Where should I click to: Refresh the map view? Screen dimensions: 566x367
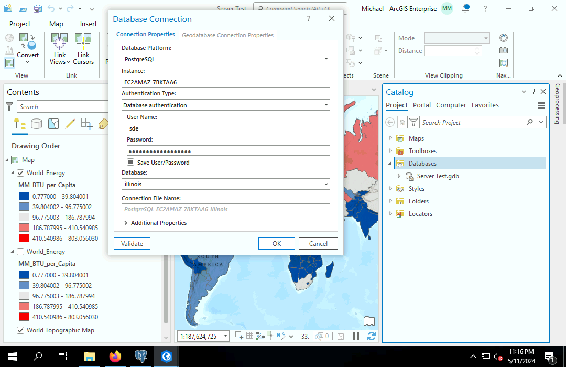[x=371, y=336]
